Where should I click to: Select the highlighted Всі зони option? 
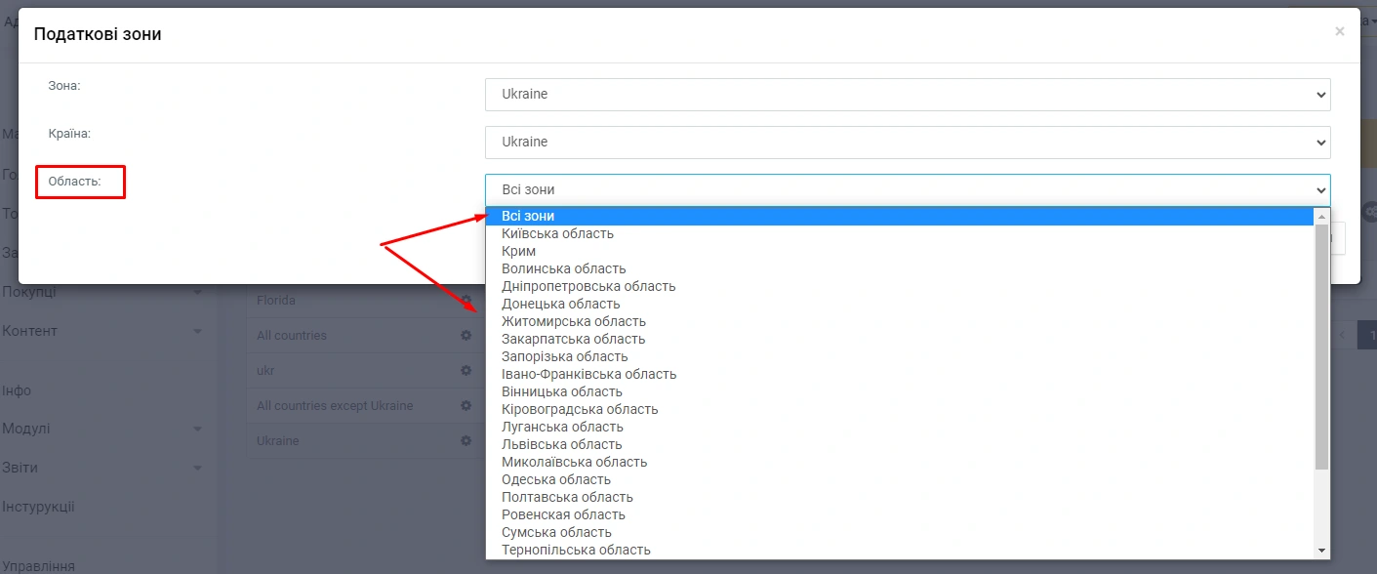point(528,216)
